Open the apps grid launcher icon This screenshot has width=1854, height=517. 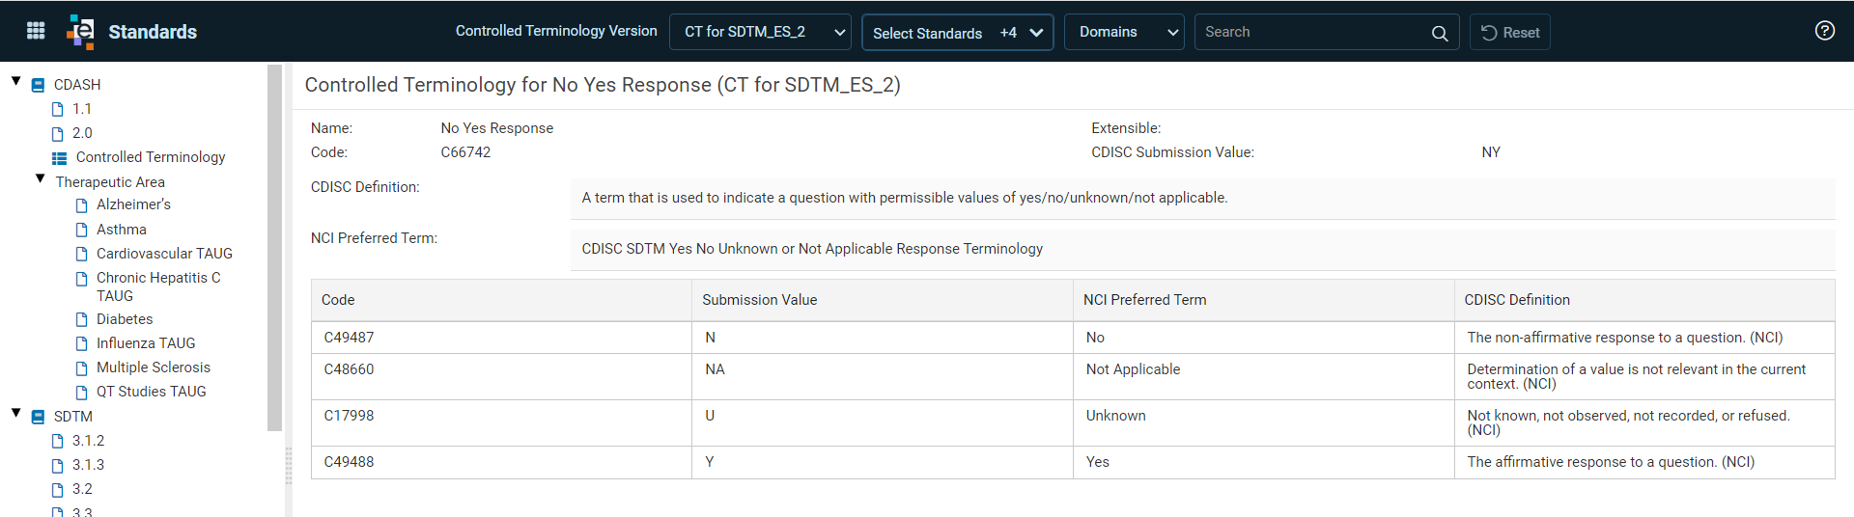coord(36,31)
